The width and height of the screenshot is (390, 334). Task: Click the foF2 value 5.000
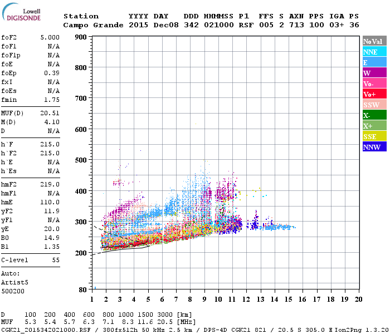tap(50, 37)
